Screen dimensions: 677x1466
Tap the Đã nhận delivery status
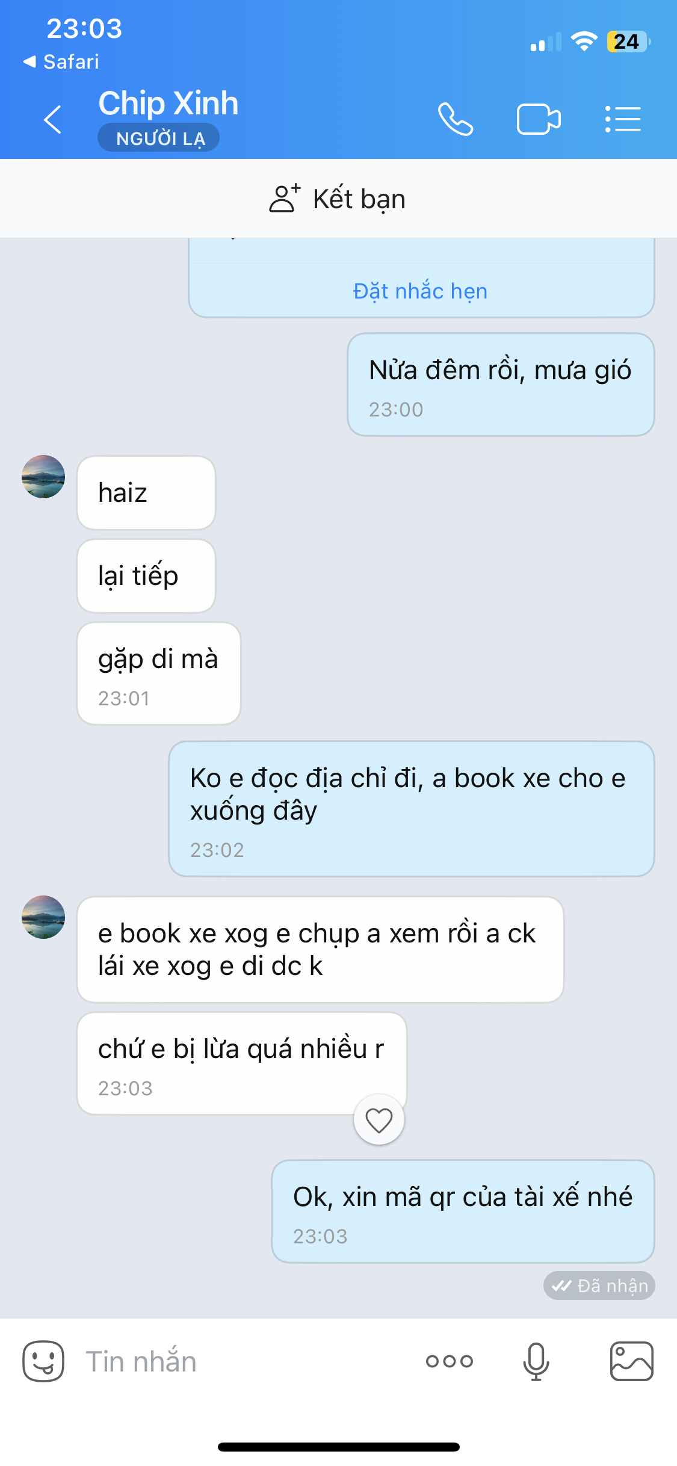[x=599, y=1285]
